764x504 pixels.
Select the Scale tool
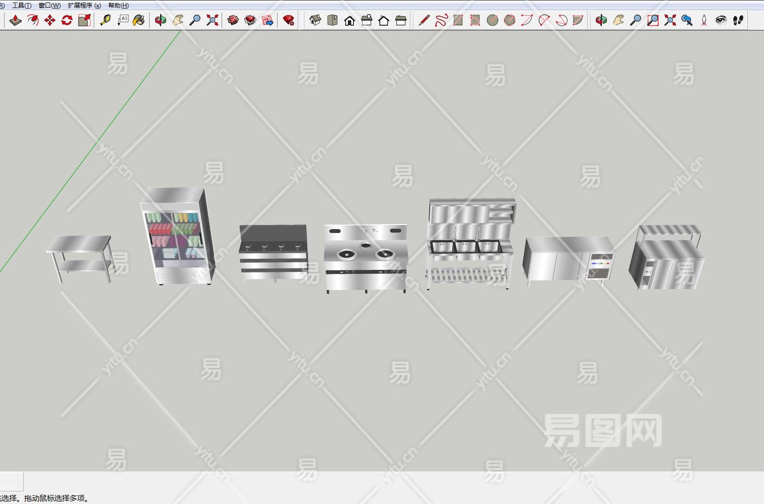coord(85,20)
